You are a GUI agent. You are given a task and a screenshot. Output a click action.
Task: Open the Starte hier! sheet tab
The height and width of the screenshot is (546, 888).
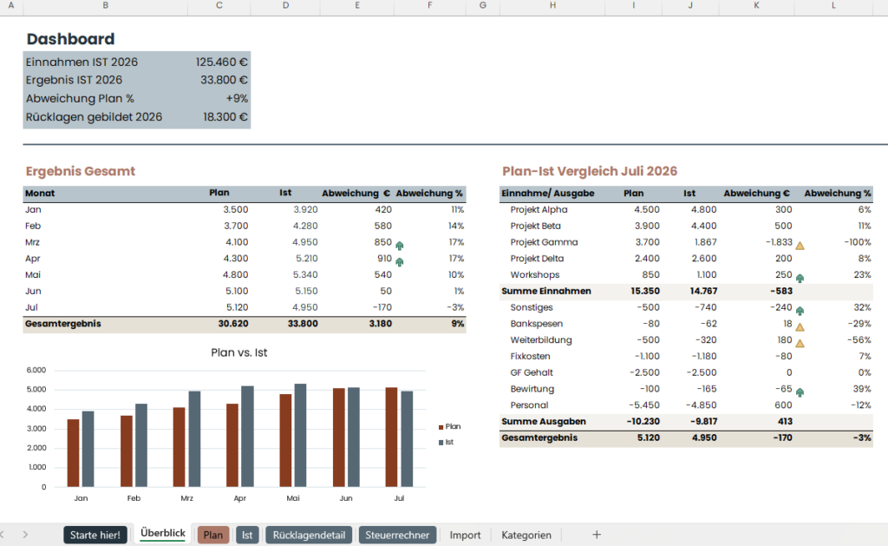pos(95,536)
